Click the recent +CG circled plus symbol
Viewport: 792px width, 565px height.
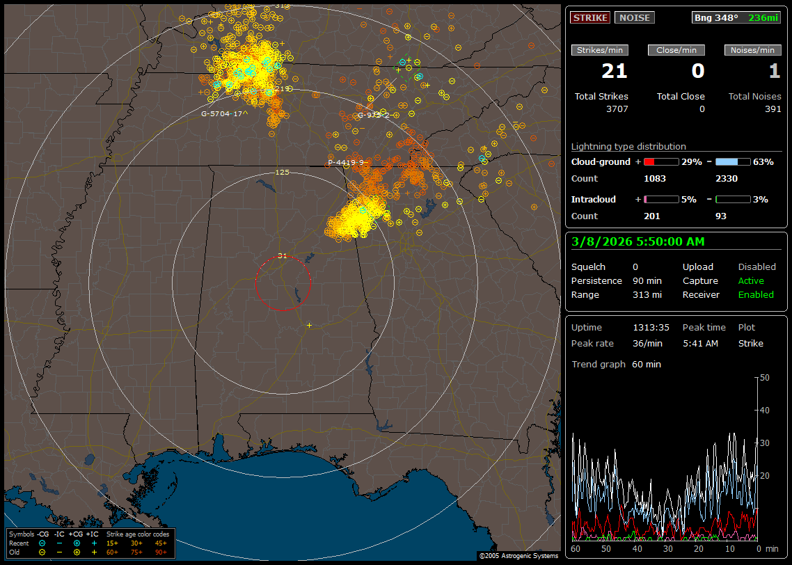(x=77, y=543)
